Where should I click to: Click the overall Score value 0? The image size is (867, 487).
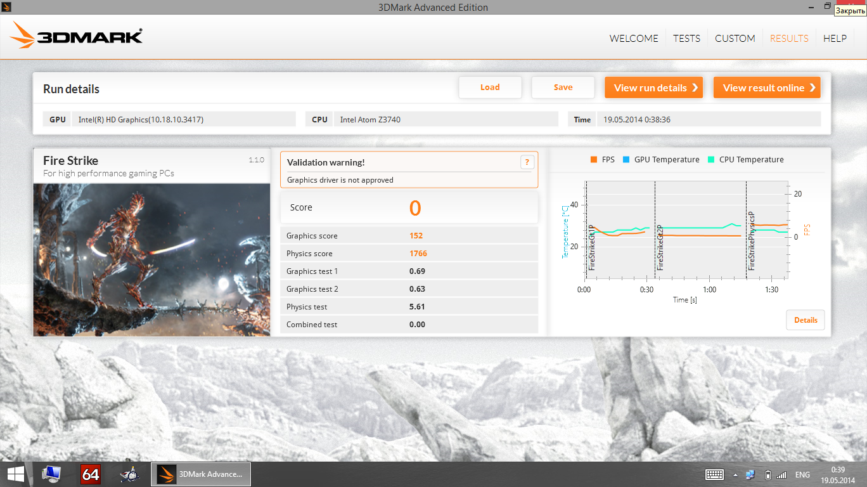pos(415,208)
